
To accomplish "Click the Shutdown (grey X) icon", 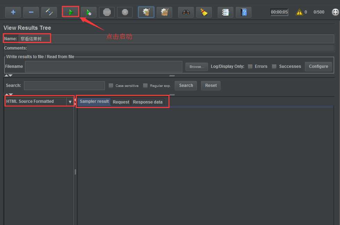I will tap(125, 12).
